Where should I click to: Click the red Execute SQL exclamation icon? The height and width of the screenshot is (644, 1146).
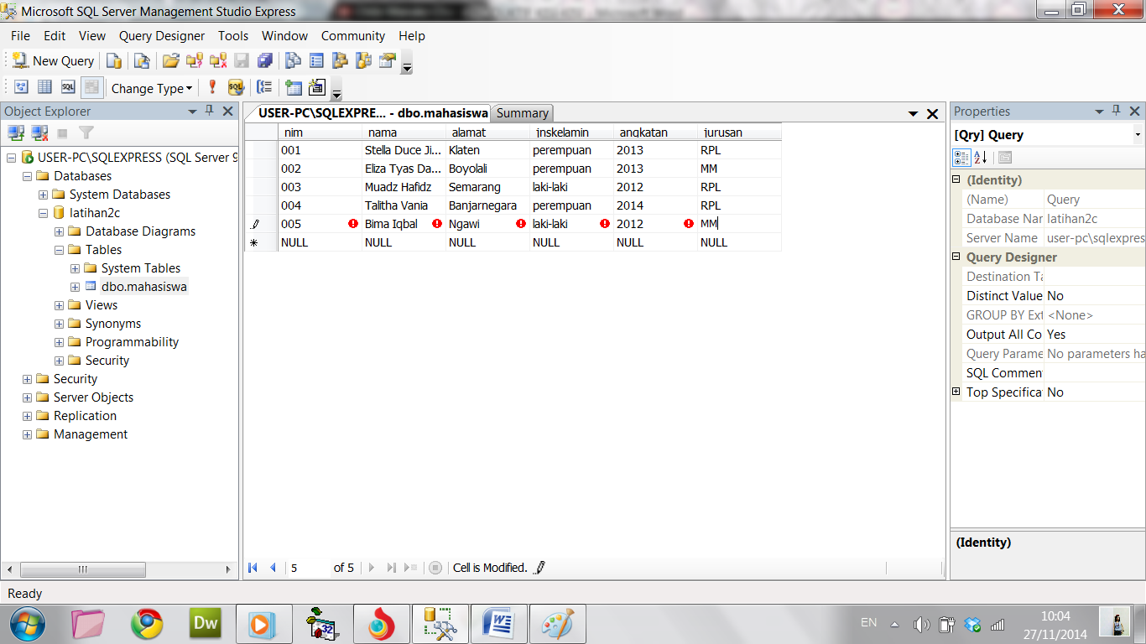pos(212,87)
